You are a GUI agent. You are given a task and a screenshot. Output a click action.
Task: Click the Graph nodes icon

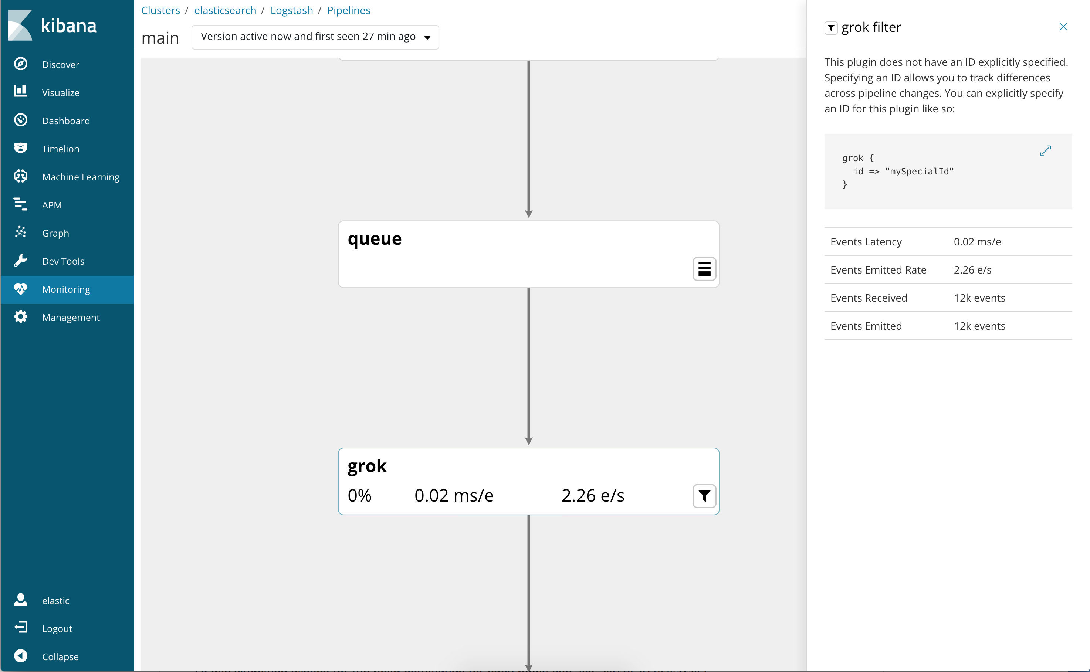coord(20,232)
